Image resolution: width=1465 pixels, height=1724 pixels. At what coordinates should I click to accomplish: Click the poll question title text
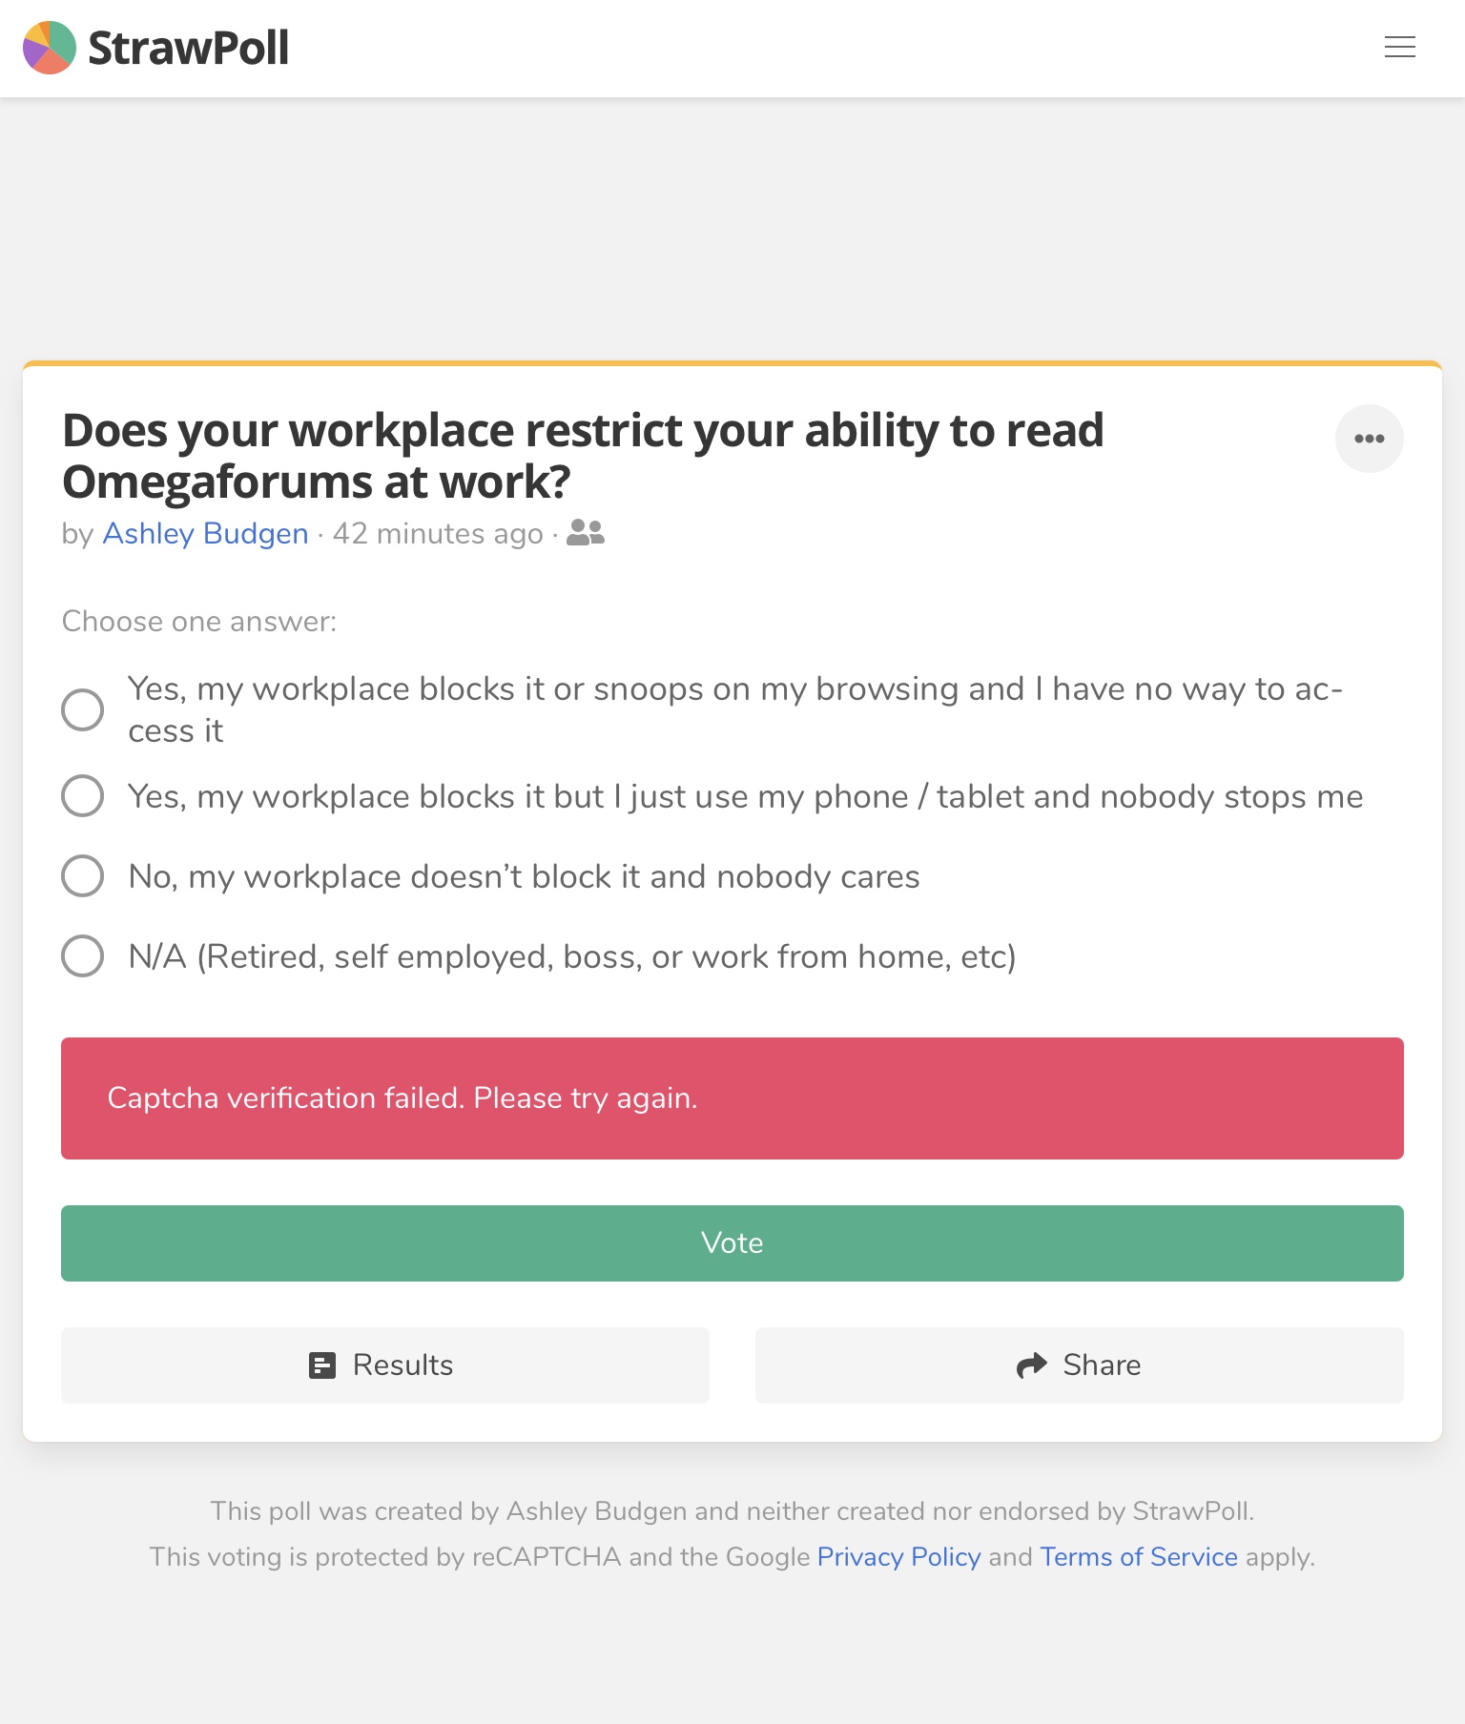click(x=583, y=456)
